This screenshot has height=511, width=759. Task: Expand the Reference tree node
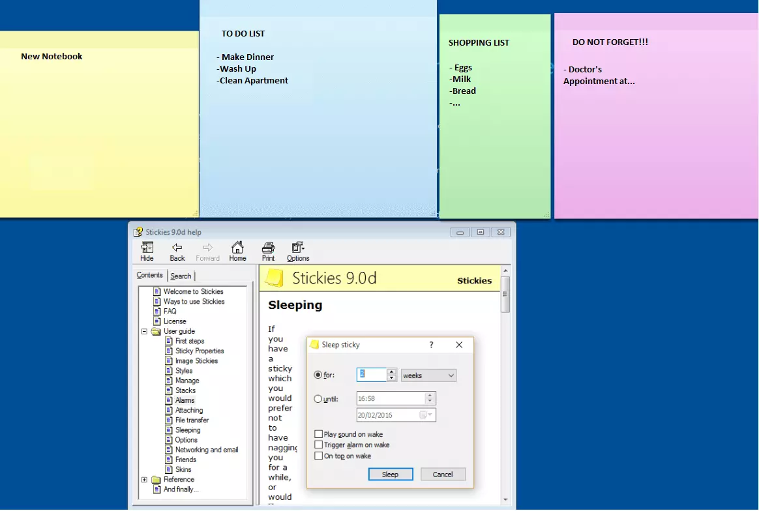[x=144, y=480]
